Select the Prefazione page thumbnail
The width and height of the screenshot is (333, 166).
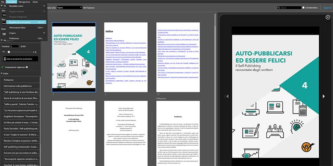pyautogui.click(x=178, y=133)
